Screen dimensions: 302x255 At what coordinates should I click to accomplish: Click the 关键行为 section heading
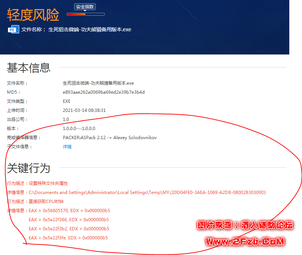(x=29, y=168)
